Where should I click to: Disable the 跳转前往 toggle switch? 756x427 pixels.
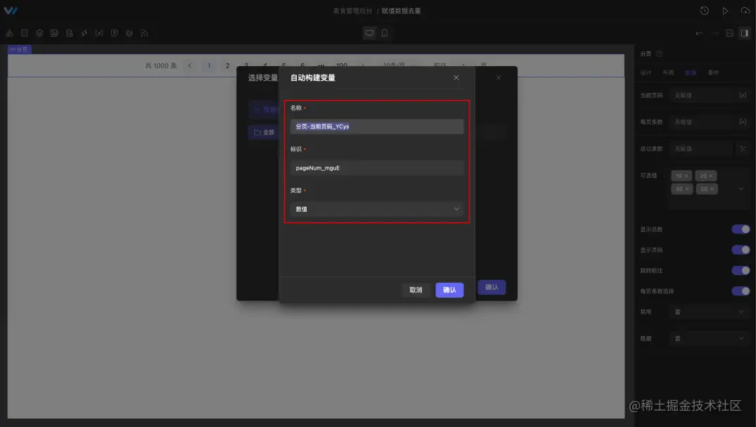[x=741, y=270]
